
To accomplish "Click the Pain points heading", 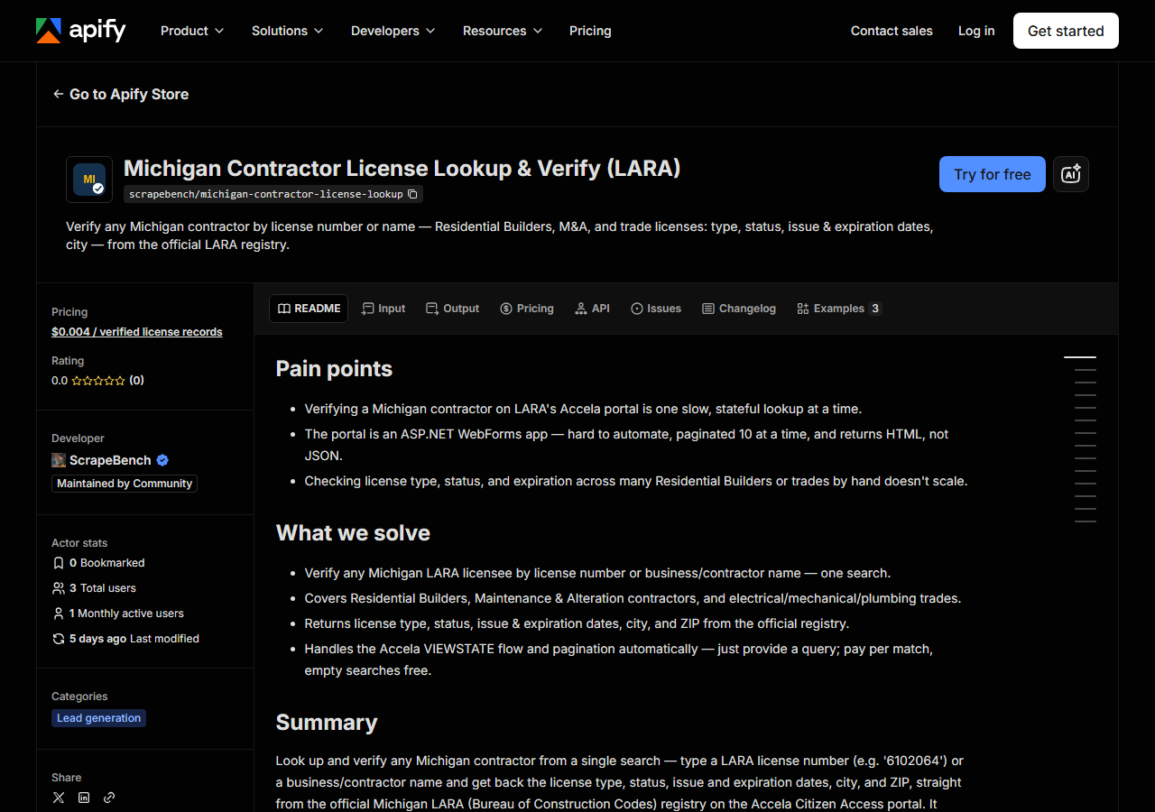I will (334, 369).
